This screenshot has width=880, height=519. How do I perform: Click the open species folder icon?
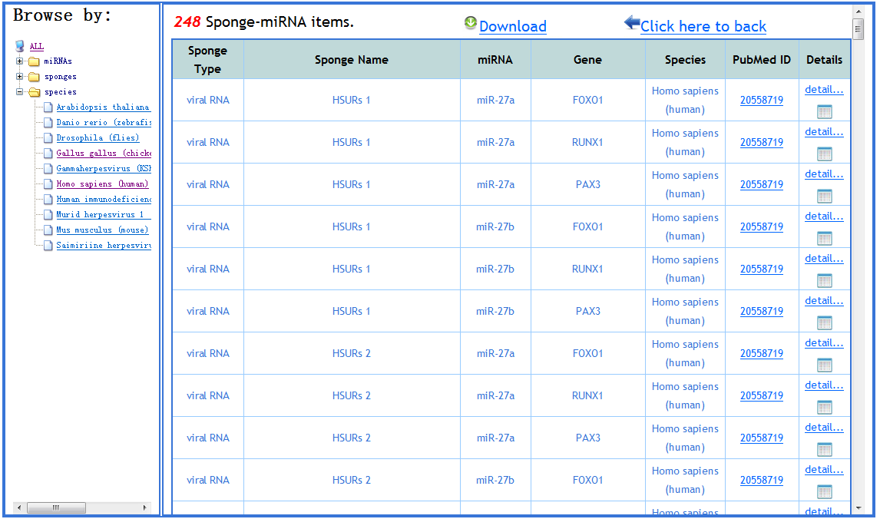34,92
